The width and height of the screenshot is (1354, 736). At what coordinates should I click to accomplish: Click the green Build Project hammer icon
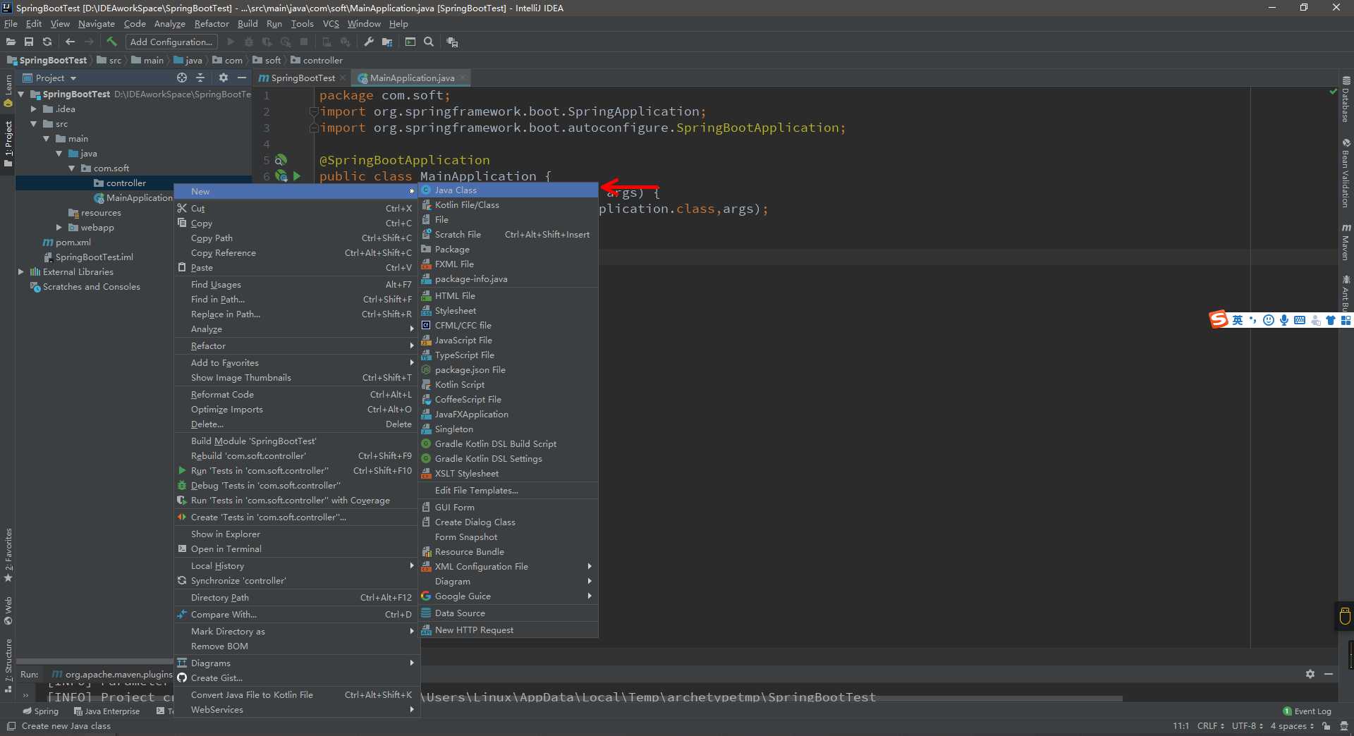tap(111, 42)
